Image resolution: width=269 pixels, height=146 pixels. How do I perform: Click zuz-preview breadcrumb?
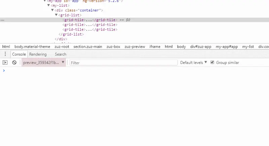(135, 47)
